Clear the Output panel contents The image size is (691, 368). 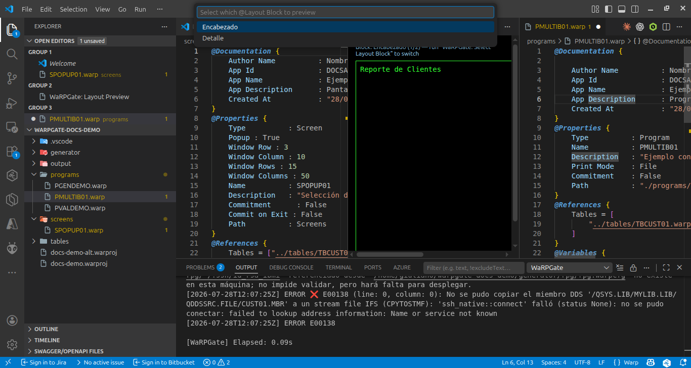(x=620, y=267)
